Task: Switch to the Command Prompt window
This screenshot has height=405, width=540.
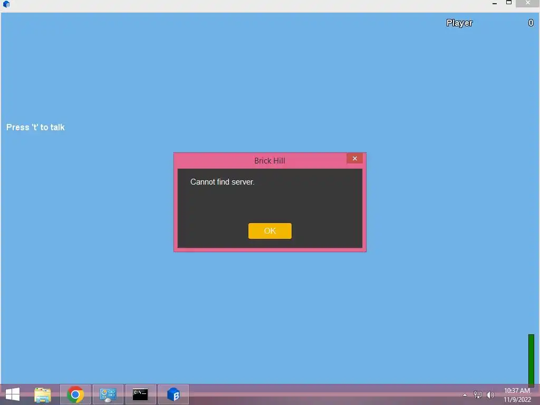Action: coord(140,394)
